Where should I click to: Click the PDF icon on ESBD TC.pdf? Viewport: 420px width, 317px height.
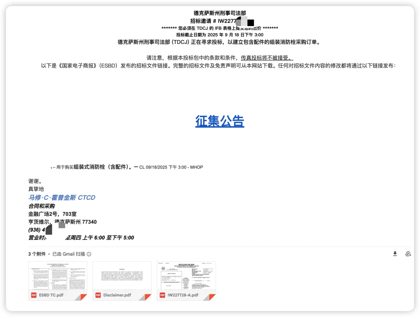point(34,295)
